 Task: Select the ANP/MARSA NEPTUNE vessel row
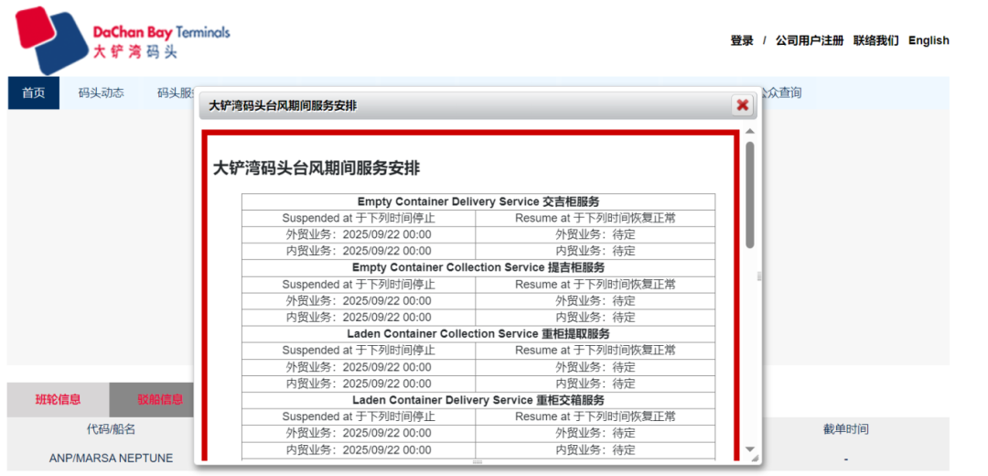[111, 458]
